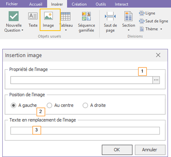Select the Au centre radio button
Image resolution: width=171 pixels, height=157 pixels.
tap(50, 105)
